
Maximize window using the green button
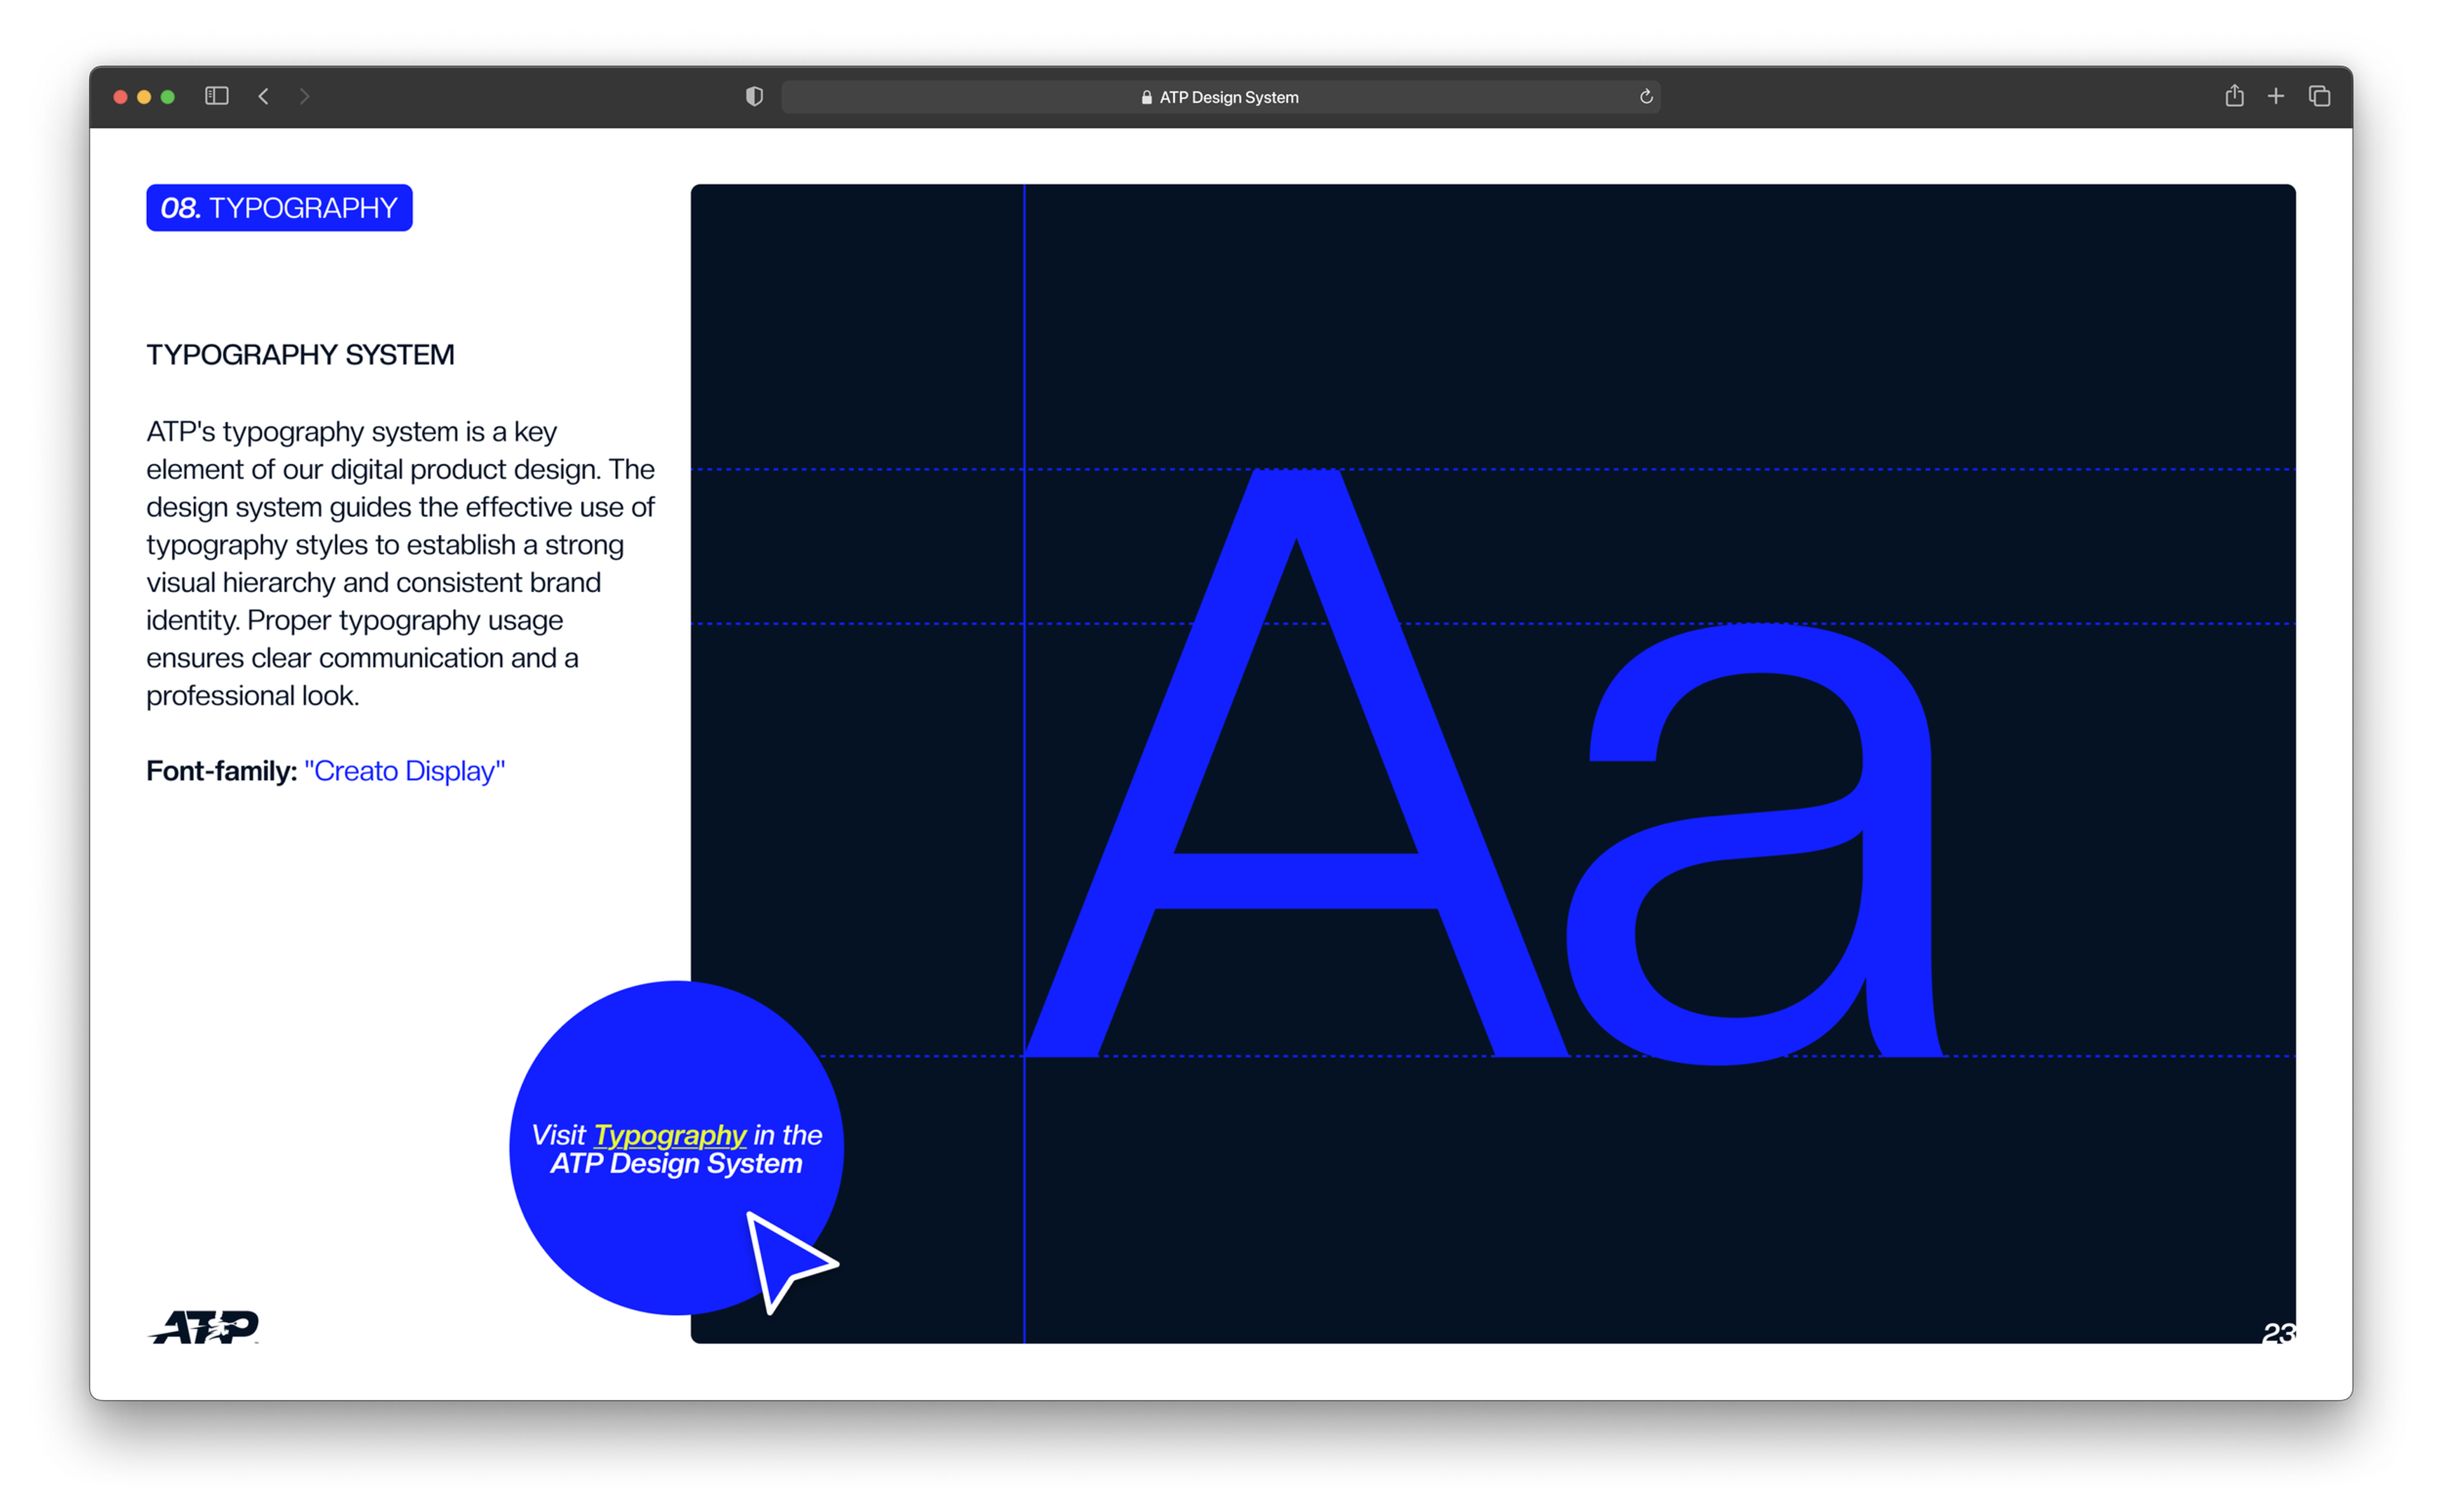pos(168,97)
